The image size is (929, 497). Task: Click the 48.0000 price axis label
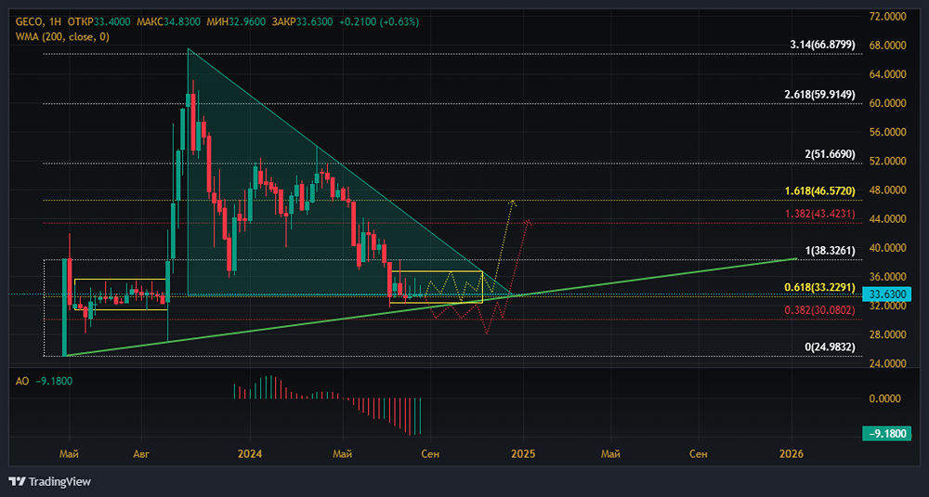[885, 190]
